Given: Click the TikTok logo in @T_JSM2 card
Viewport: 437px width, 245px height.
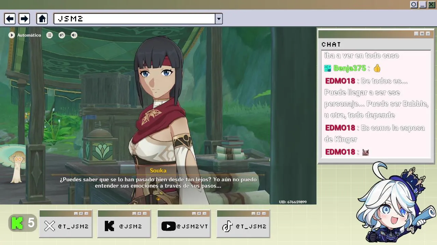Looking at the screenshot, I should (x=227, y=226).
